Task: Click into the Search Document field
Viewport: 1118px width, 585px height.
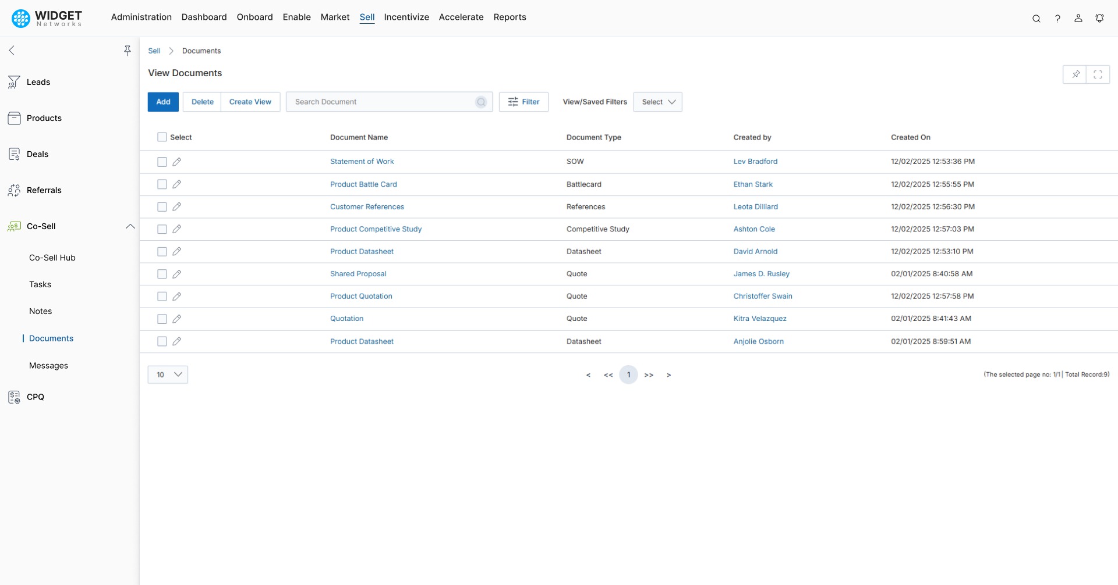Action: coord(381,102)
